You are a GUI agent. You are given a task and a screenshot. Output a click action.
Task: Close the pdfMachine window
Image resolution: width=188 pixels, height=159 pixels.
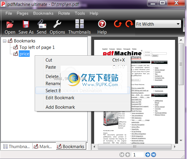coord(176,3)
